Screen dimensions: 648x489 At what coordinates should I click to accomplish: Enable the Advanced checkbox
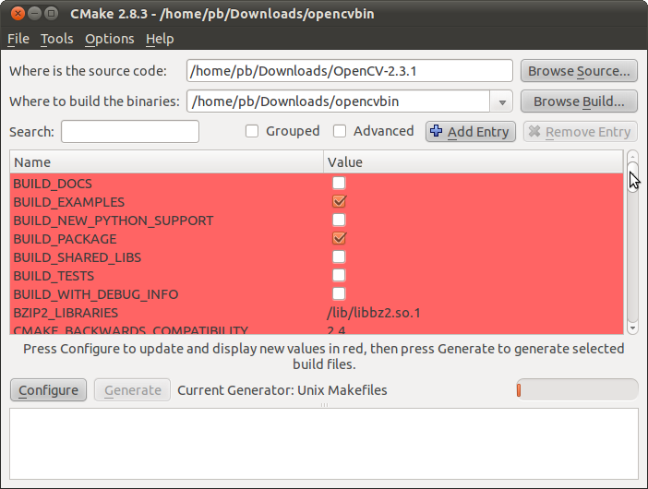pos(340,131)
